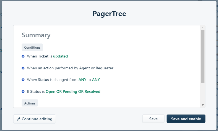The image size is (218, 131).
Task: Click the bullet icon beside the Agent or Requester condition
Action: point(23,68)
